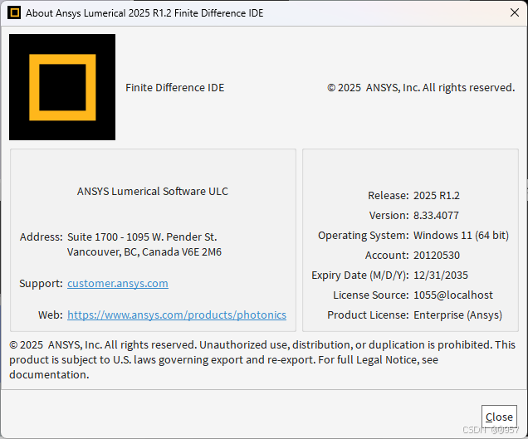This screenshot has height=439, width=528.
Task: Click the legal notice paragraph at bottom
Action: (262, 359)
